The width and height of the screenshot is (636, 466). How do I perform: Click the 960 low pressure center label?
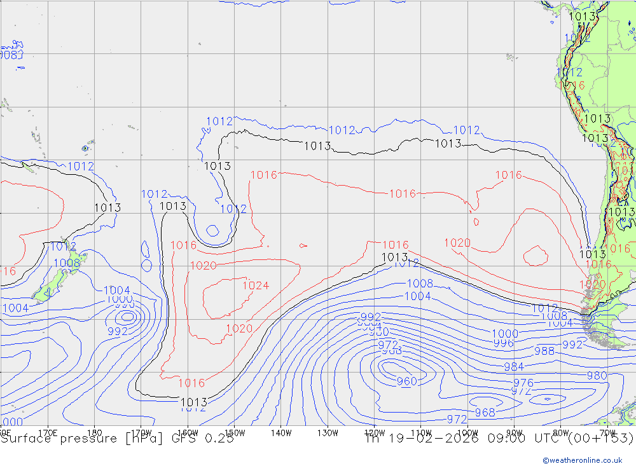tap(407, 381)
